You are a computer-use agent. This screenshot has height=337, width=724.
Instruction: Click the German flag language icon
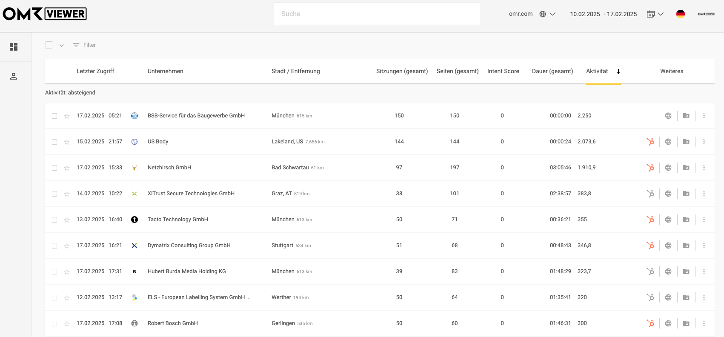click(x=681, y=14)
